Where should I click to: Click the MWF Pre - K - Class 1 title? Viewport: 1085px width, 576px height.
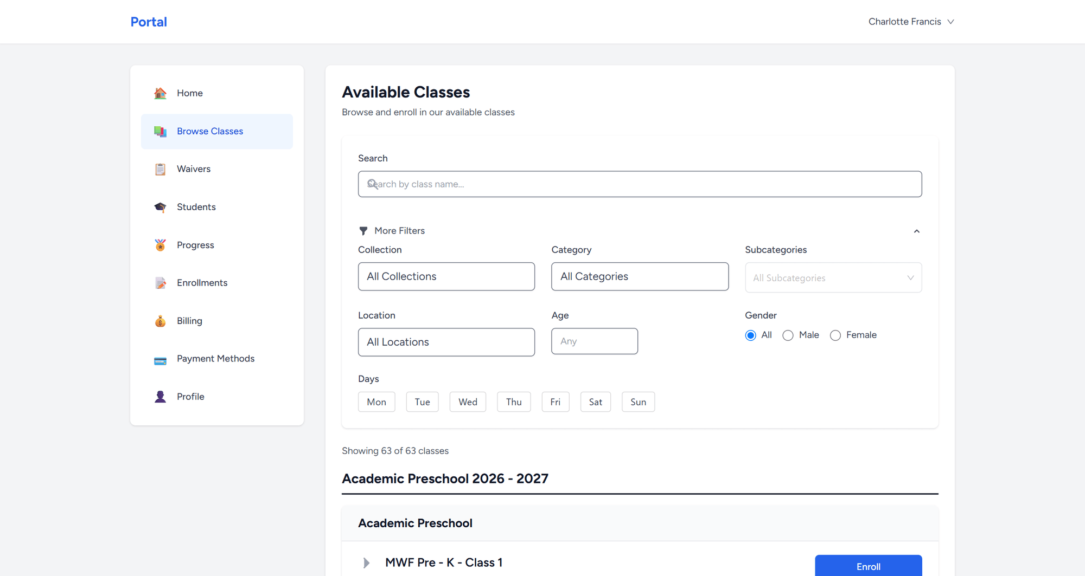pos(444,562)
